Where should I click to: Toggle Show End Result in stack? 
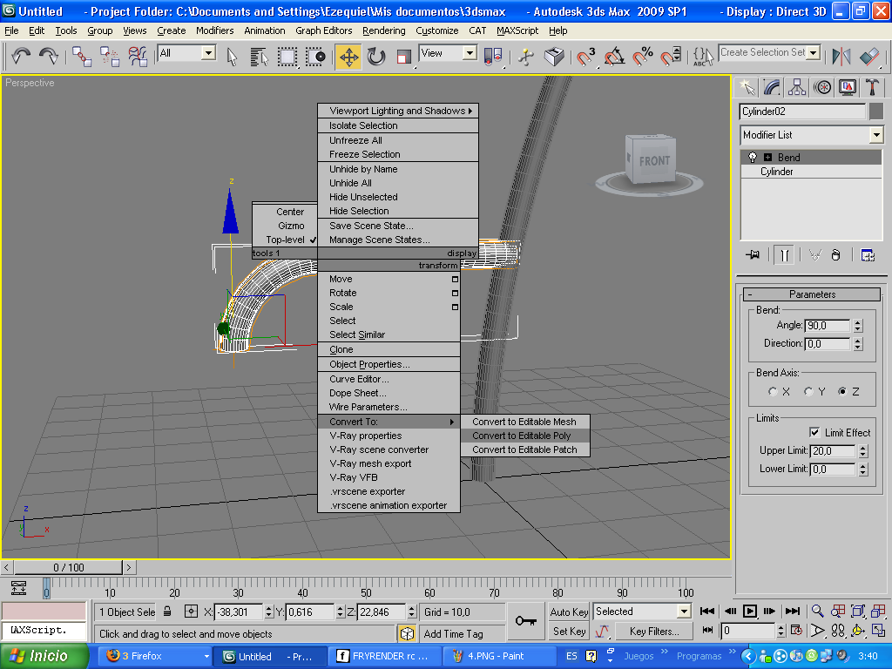click(784, 255)
